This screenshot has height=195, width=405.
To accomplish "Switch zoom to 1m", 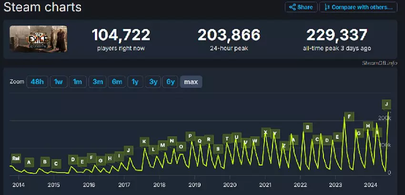I will pyautogui.click(x=77, y=82).
